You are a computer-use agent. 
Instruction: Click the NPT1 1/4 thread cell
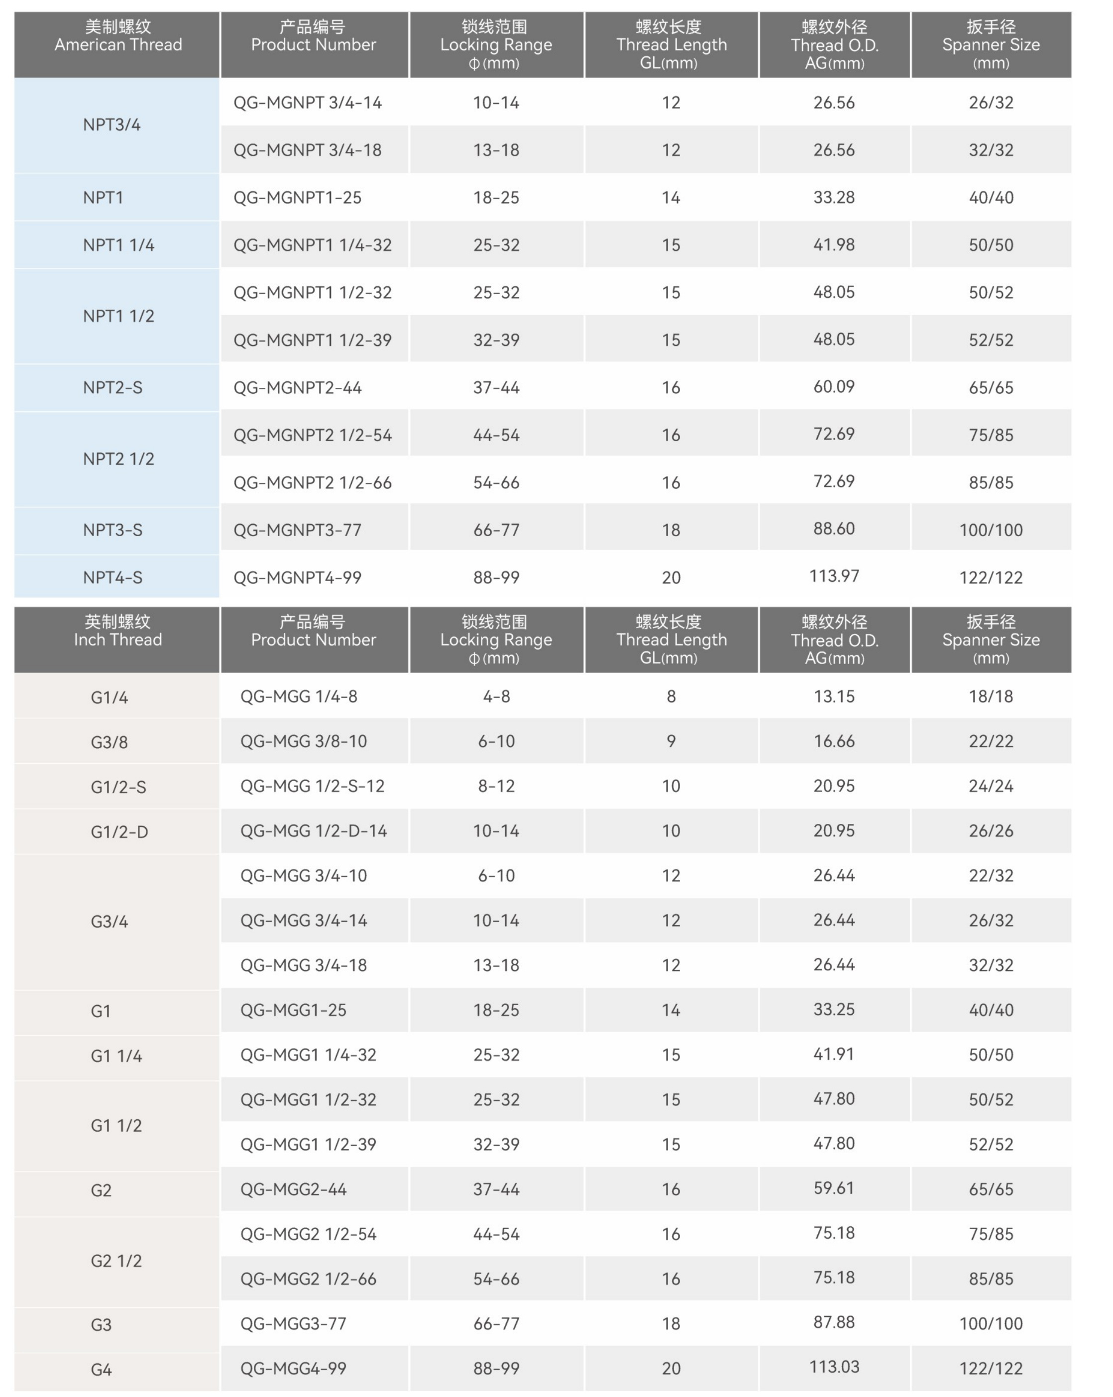118,245
